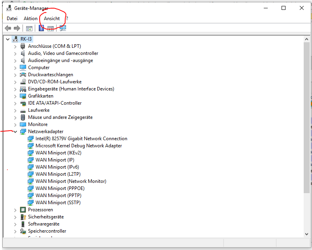
Task: Scan for hardware changes monitor icon
Action: coord(63,28)
